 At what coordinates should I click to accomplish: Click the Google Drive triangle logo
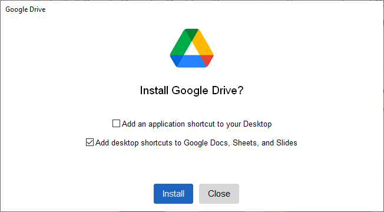pos(192,48)
